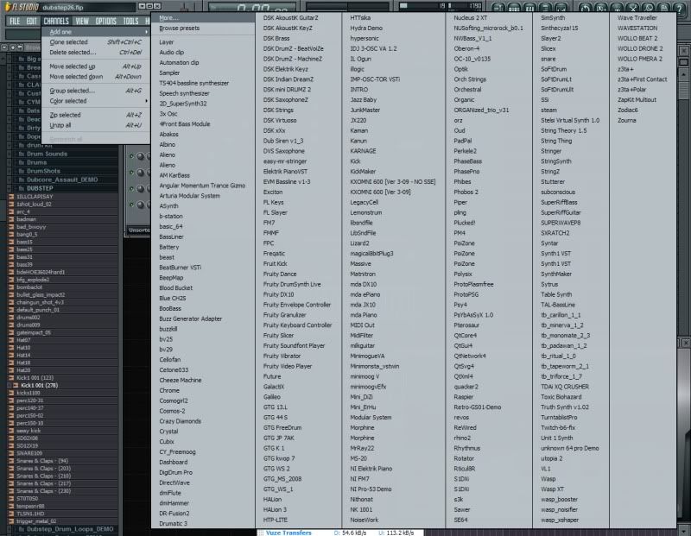Open the Add one submenu arrow

146,32
